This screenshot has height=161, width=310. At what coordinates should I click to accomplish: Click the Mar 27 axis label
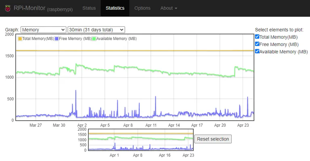pyautogui.click(x=36, y=125)
